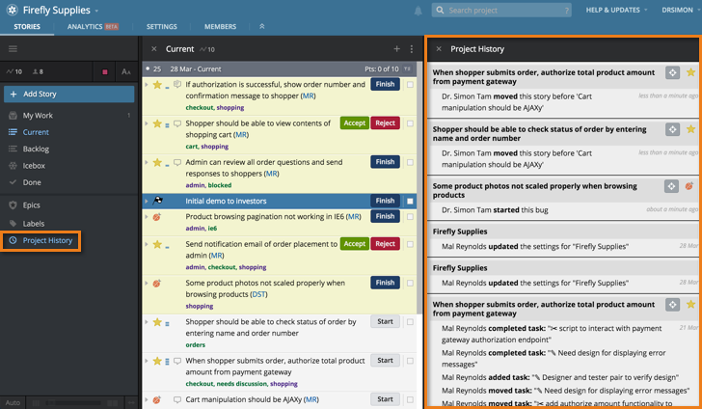Open comments on Cart manipulation AJAXy story
702x409 pixels.
[x=177, y=399]
